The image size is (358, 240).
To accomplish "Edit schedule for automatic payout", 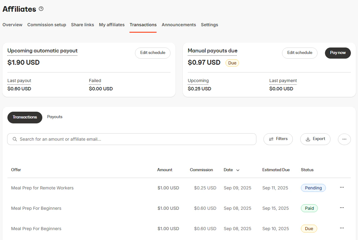I will [153, 53].
